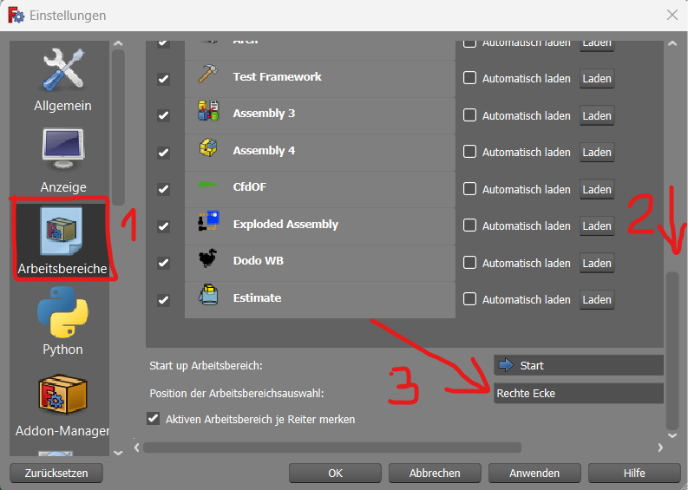The width and height of the screenshot is (688, 490).
Task: Click the Assembly 4 workbench icon
Action: [x=208, y=147]
